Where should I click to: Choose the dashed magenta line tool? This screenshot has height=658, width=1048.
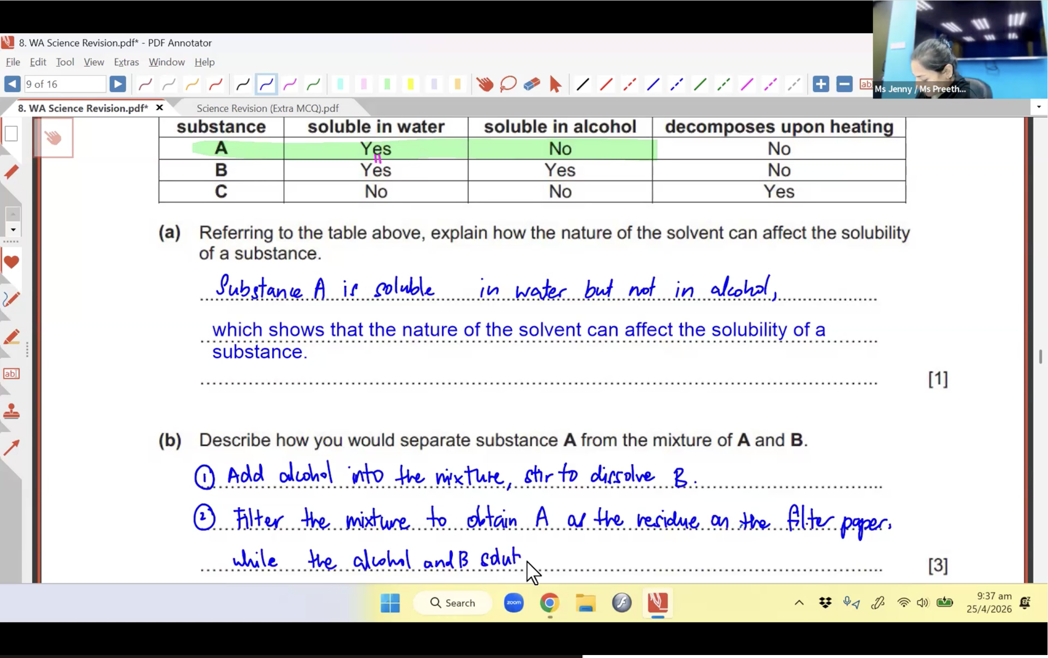(x=770, y=85)
